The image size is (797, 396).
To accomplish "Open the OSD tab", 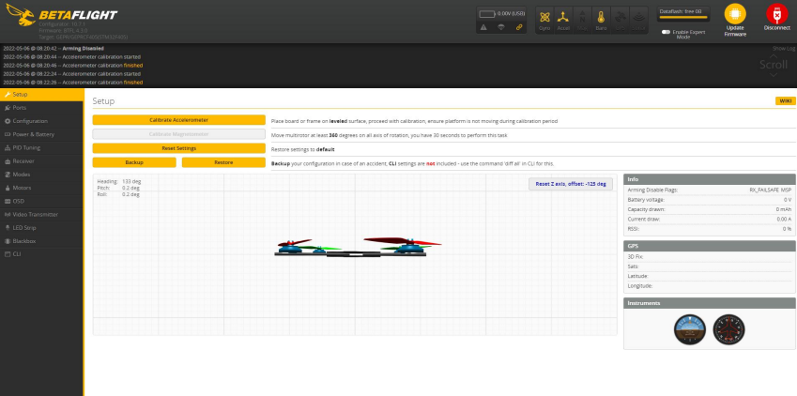I will 41,201.
